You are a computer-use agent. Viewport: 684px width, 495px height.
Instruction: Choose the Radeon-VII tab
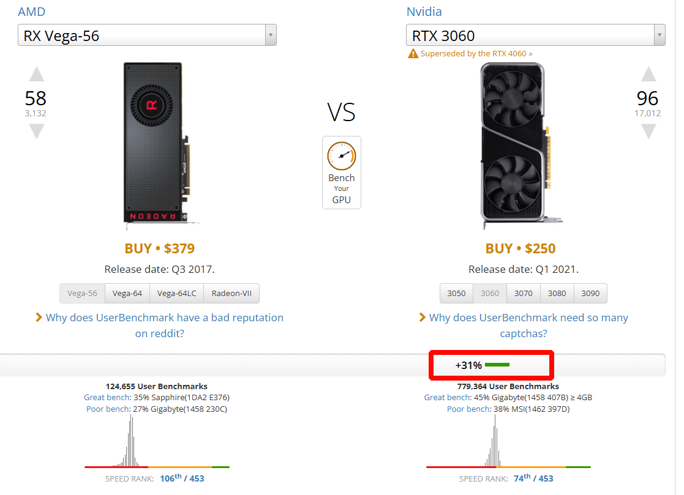coord(231,294)
